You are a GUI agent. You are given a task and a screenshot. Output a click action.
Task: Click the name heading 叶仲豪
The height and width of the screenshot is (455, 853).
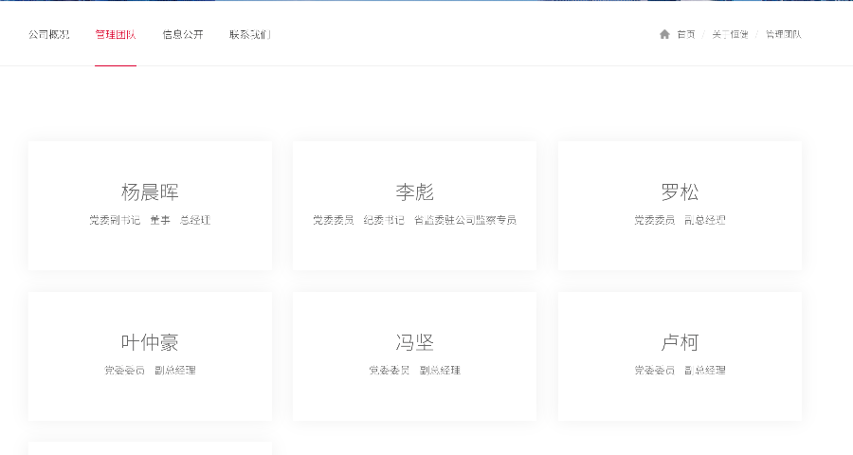150,342
